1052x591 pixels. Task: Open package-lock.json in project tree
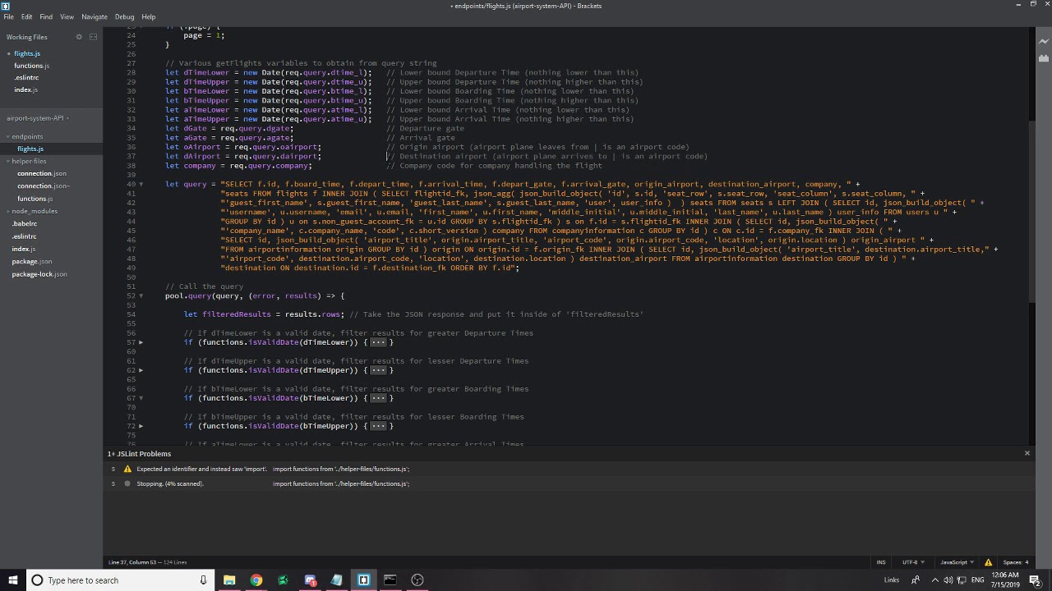(x=39, y=273)
